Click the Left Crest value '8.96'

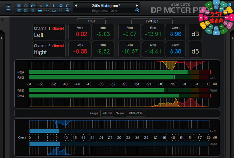(175, 34)
